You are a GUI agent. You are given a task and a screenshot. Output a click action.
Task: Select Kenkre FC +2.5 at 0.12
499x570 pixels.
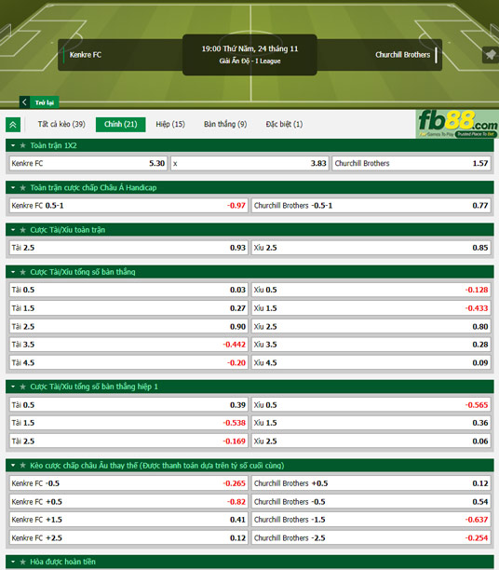tap(128, 537)
